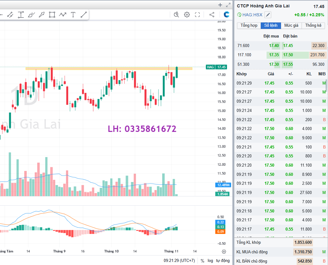Open timezone menu showing UTC+7
Image resolution: width=328 pixels, height=265 pixels.
179,261
